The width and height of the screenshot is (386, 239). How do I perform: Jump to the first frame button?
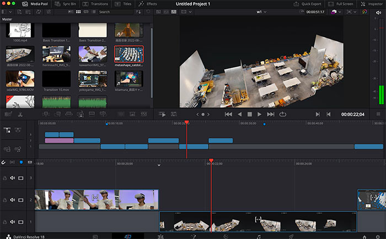[x=228, y=114]
